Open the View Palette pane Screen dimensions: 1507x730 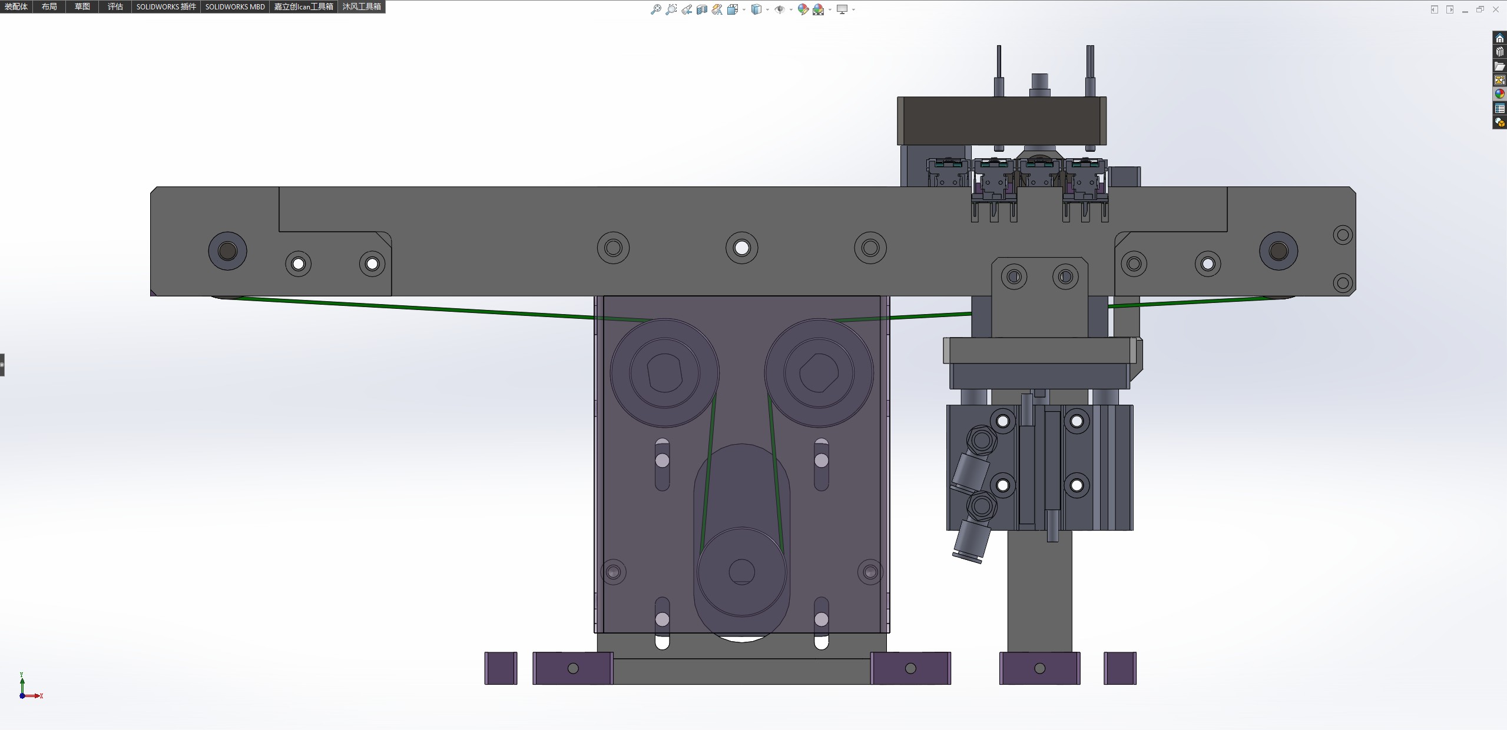click(x=1499, y=80)
